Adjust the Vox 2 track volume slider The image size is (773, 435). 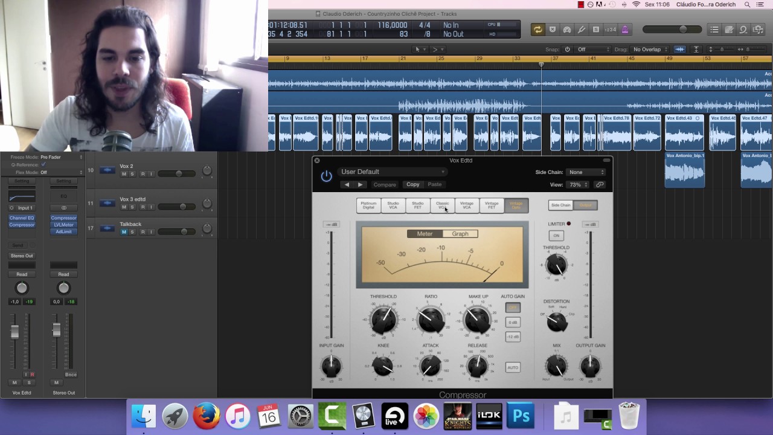click(178, 174)
